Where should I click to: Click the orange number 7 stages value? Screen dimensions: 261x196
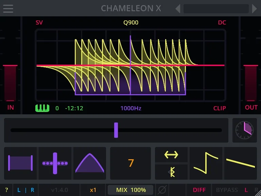tap(130, 163)
